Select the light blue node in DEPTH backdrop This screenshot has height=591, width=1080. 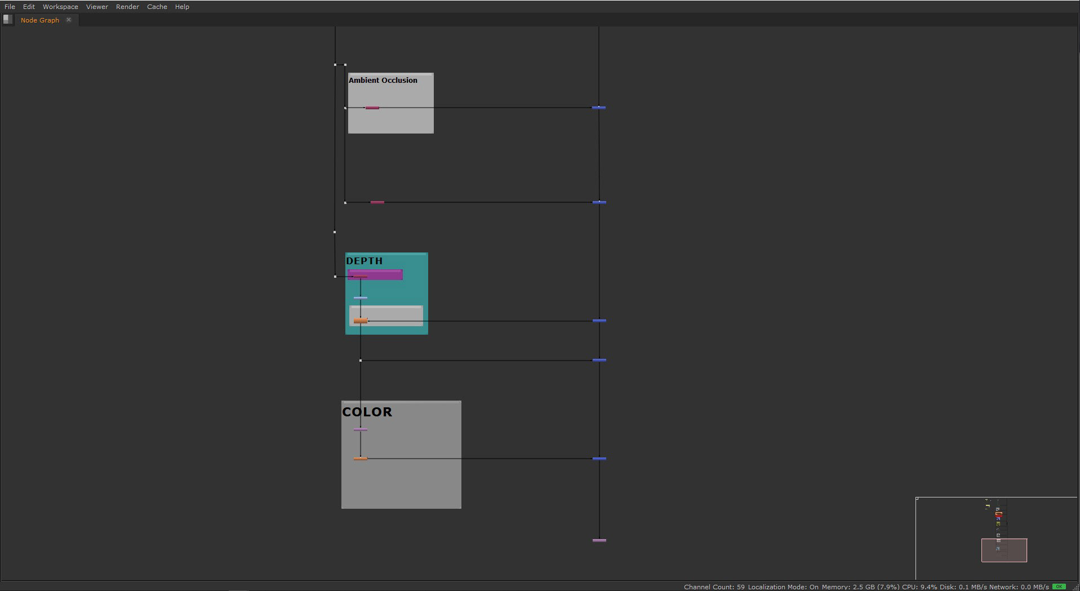click(361, 298)
